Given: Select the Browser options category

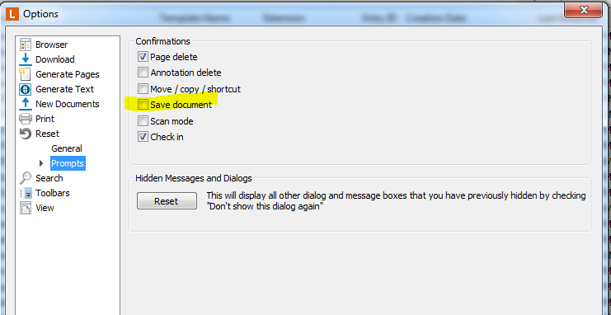Looking at the screenshot, I should tap(51, 45).
